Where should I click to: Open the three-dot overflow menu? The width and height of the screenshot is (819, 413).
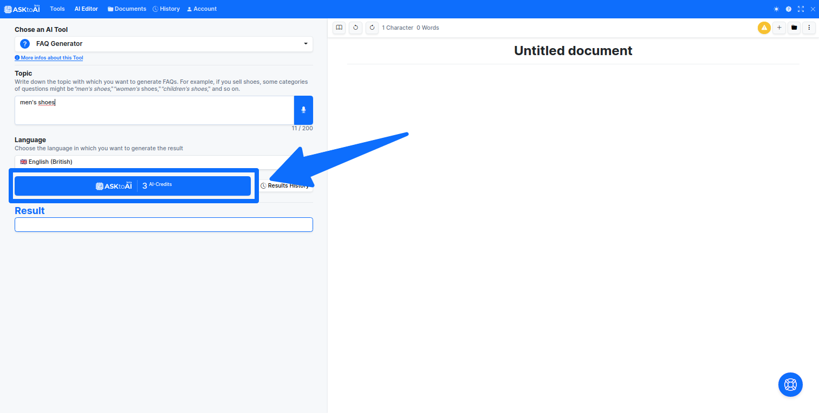click(x=810, y=28)
